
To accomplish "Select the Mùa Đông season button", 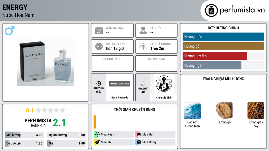I will [x=155, y=142].
